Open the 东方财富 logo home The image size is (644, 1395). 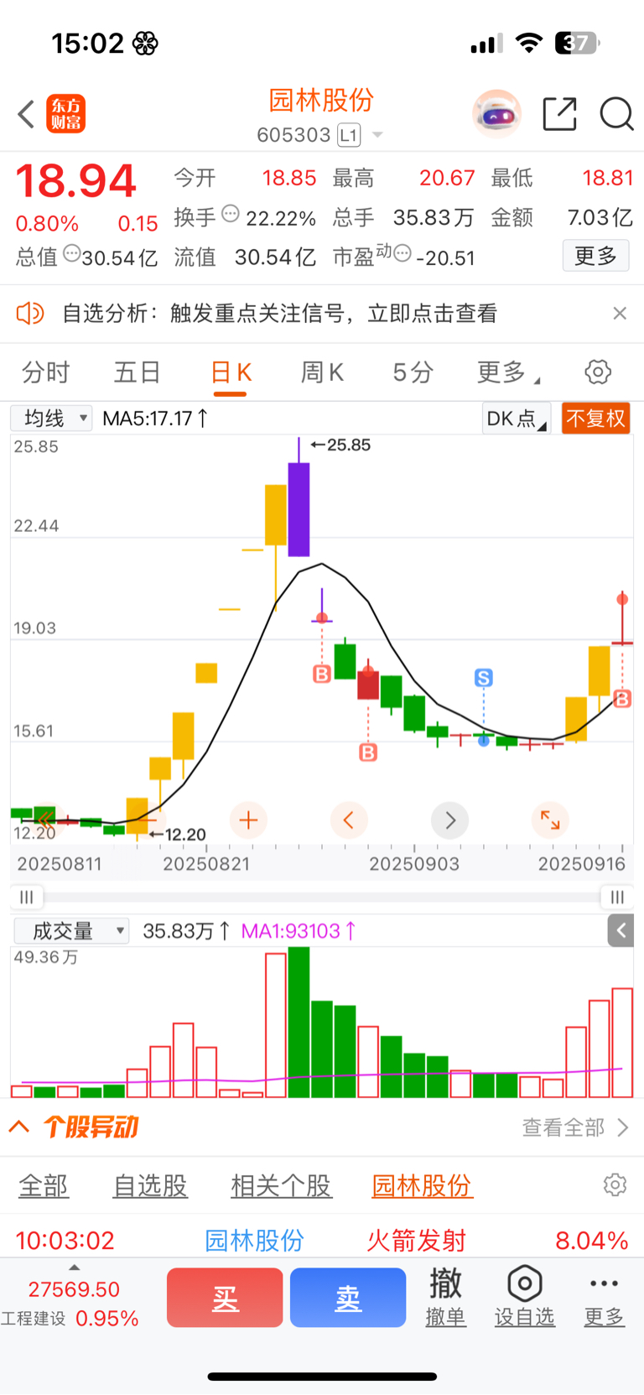(x=65, y=114)
